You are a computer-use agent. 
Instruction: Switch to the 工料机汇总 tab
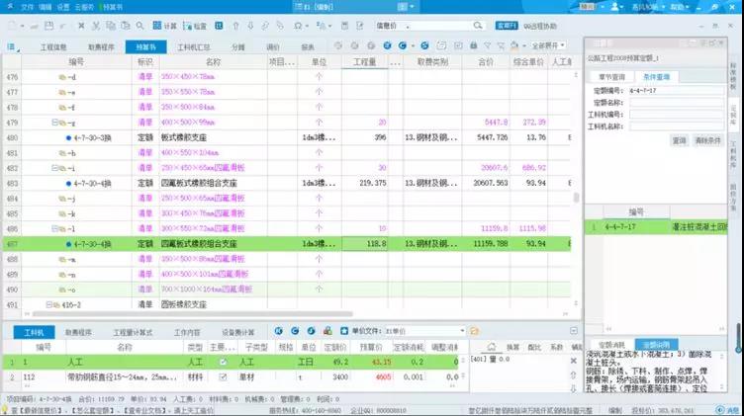coord(193,46)
